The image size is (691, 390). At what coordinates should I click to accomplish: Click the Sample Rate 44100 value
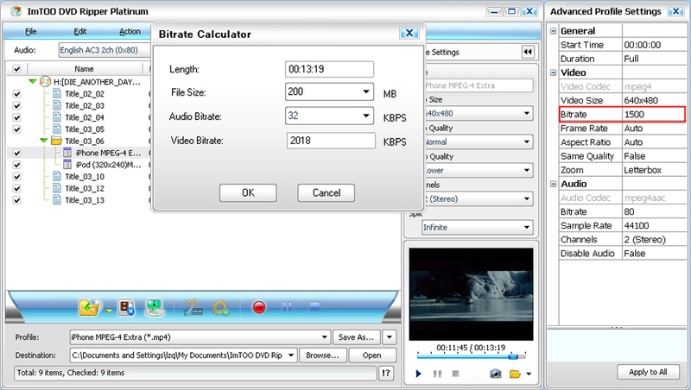654,225
